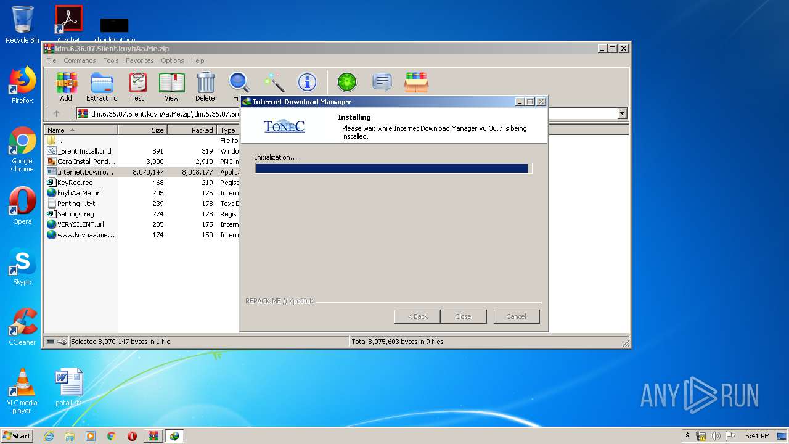The width and height of the screenshot is (789, 444).
Task: Click WinRAR taskbar button
Action: point(153,436)
